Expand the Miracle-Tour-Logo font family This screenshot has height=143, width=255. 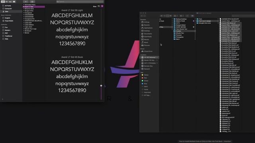click(x=24, y=29)
